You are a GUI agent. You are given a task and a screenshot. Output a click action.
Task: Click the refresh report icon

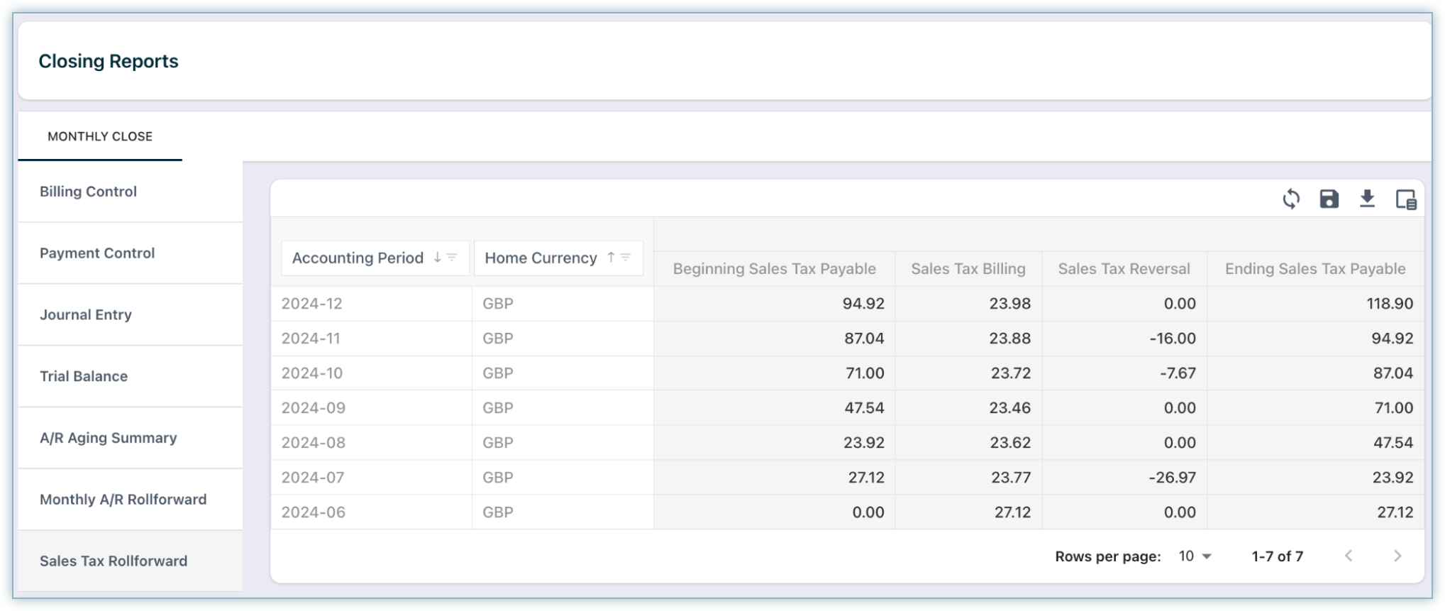point(1291,199)
